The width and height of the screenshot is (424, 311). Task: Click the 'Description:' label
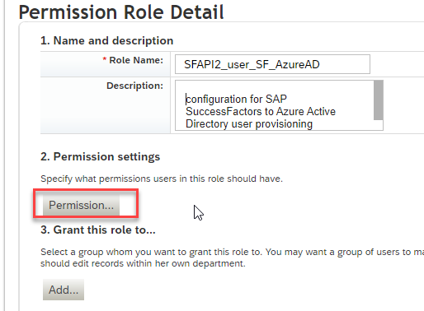pos(134,86)
